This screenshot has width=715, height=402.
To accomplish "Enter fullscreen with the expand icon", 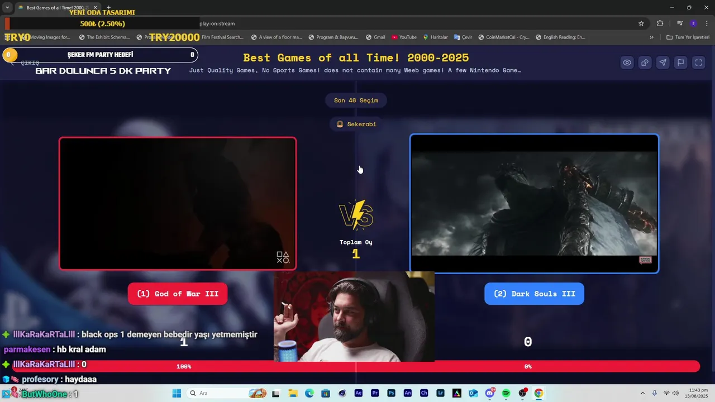I will 699,63.
